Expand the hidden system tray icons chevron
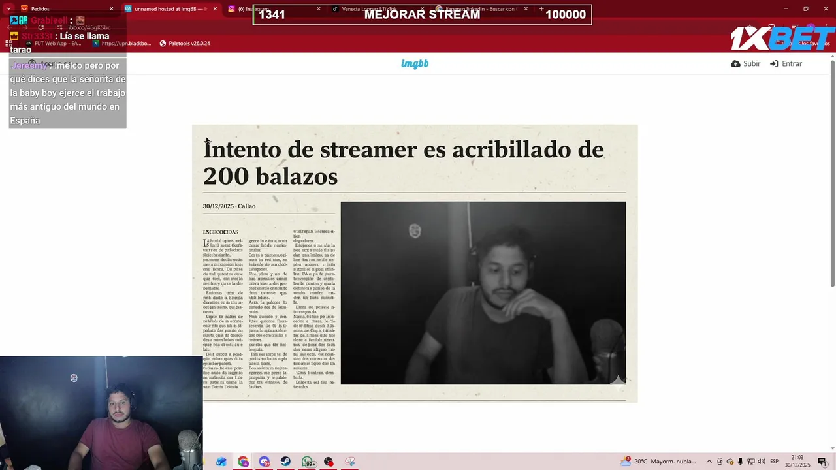This screenshot has height=470, width=836. tap(710, 462)
